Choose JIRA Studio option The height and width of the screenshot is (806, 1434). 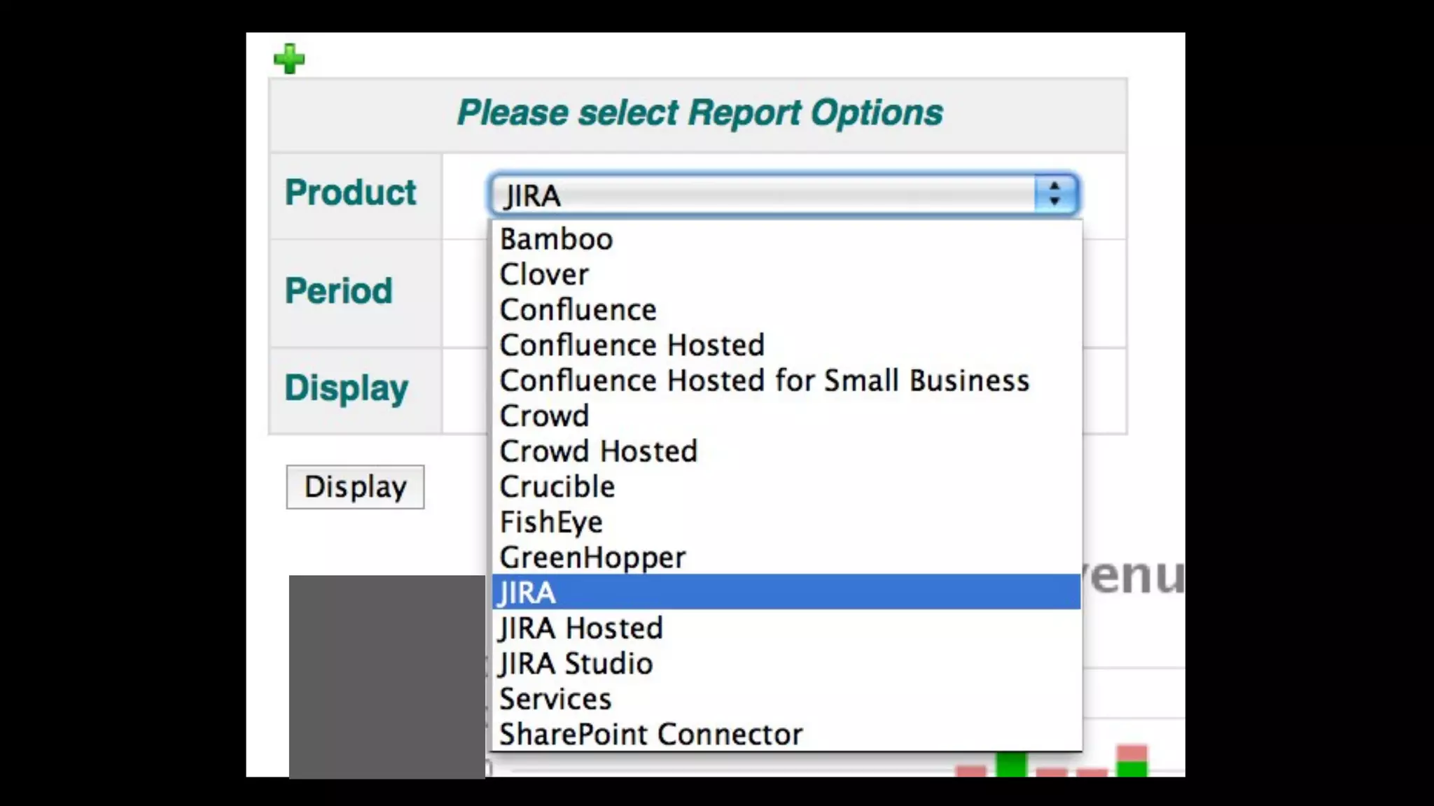[x=576, y=663]
